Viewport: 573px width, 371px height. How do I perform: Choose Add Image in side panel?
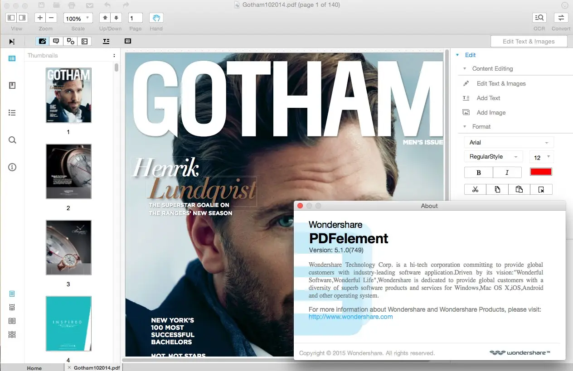point(491,112)
